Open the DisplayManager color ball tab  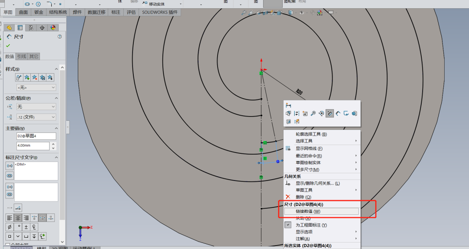click(53, 28)
